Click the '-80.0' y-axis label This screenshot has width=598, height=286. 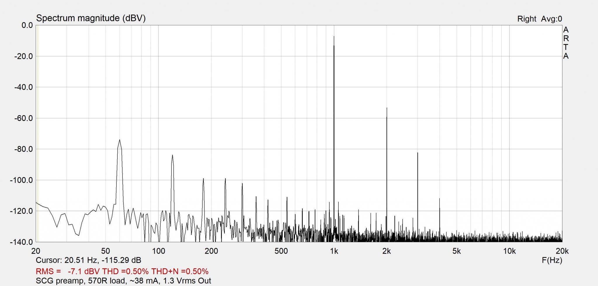click(x=24, y=149)
